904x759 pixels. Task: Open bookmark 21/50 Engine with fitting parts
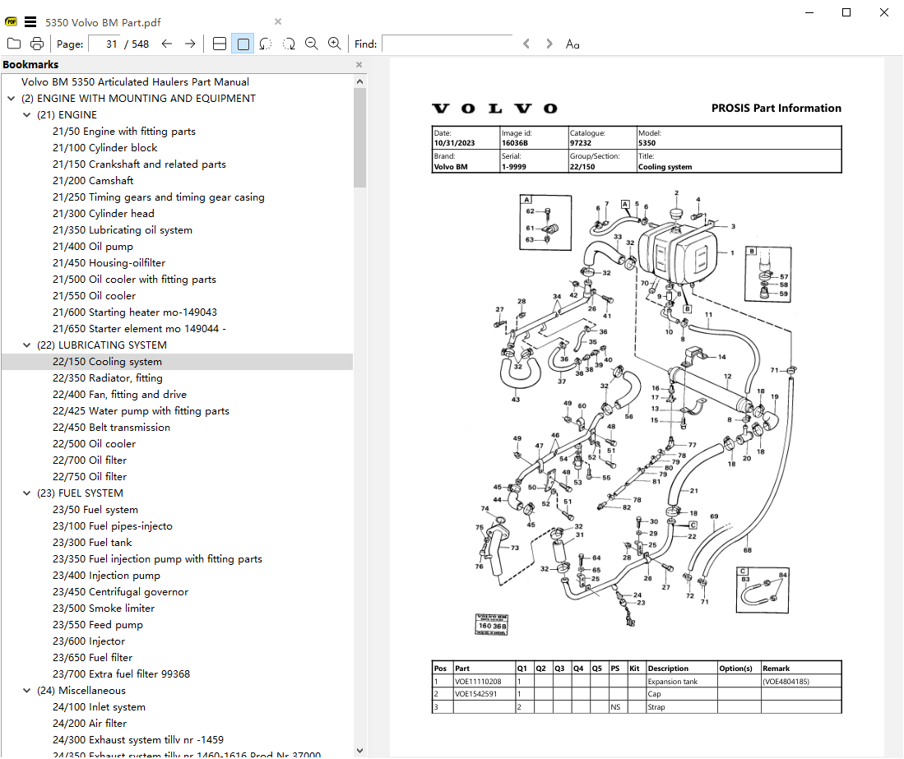pos(124,132)
